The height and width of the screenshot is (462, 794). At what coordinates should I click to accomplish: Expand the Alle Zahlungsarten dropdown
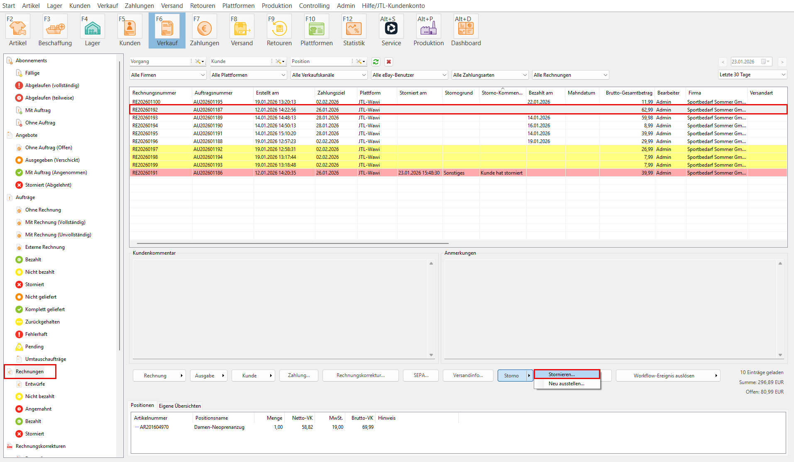[x=490, y=75]
